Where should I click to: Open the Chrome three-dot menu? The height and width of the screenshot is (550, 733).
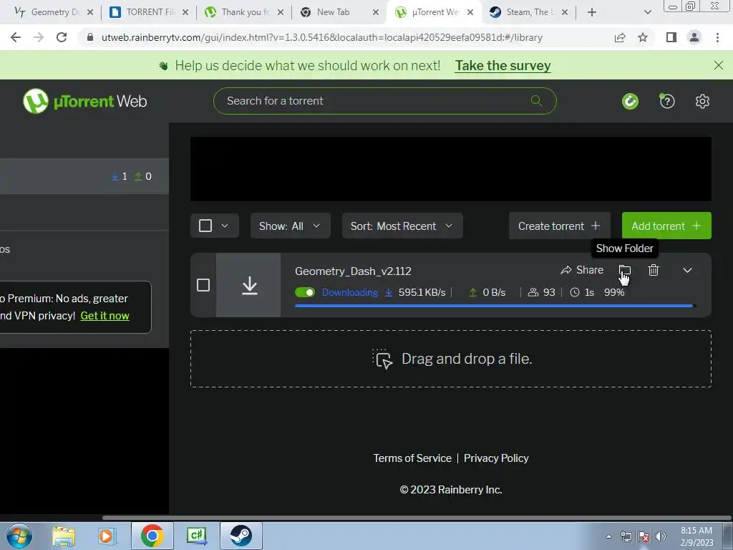coord(717,37)
